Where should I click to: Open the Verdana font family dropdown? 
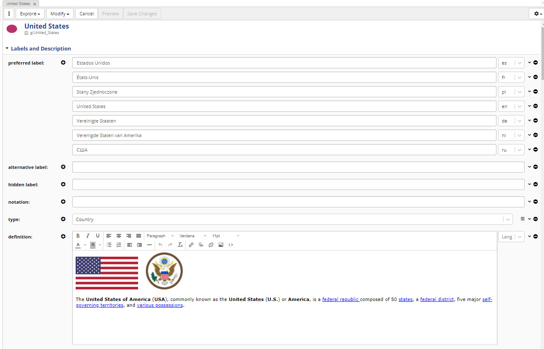click(x=193, y=236)
